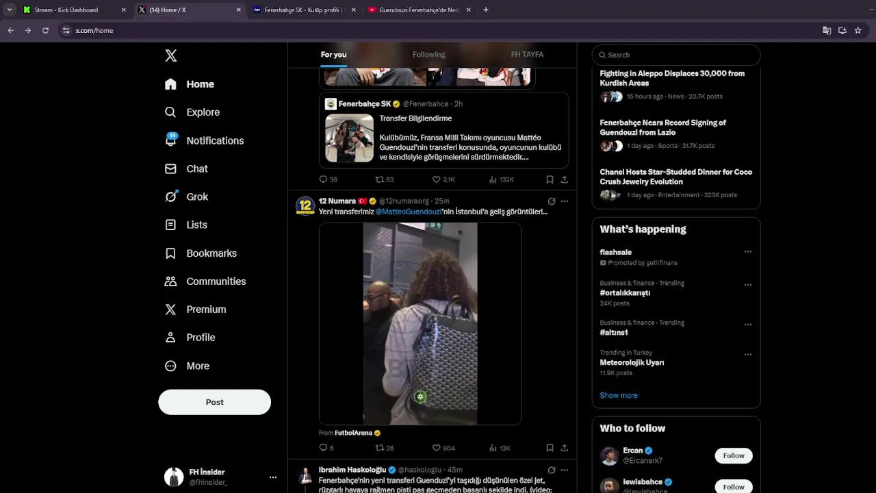876x493 pixels.
Task: Open more options on İbrahim Haskoloğlu post
Action: [565, 470]
